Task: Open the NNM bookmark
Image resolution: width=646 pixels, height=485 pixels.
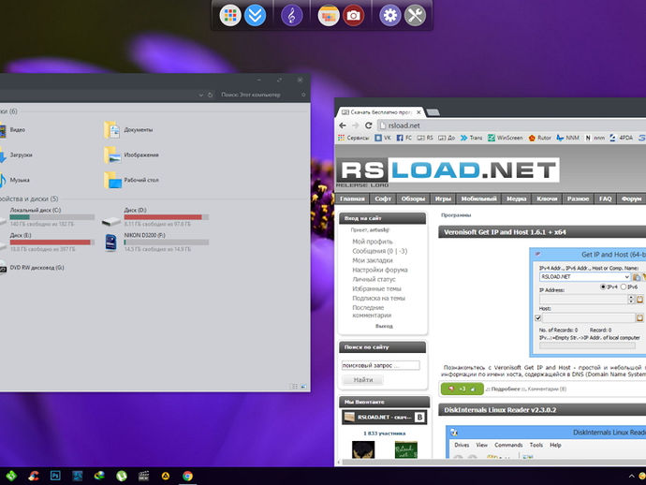Action: [567, 138]
